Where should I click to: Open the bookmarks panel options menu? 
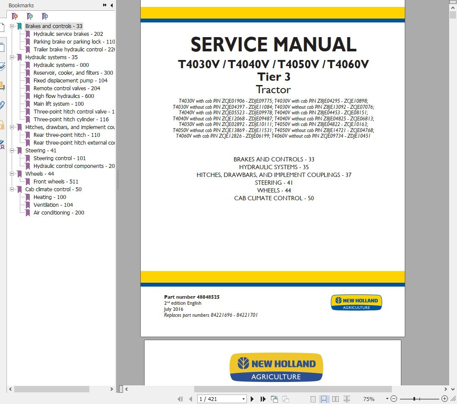coord(105,5)
